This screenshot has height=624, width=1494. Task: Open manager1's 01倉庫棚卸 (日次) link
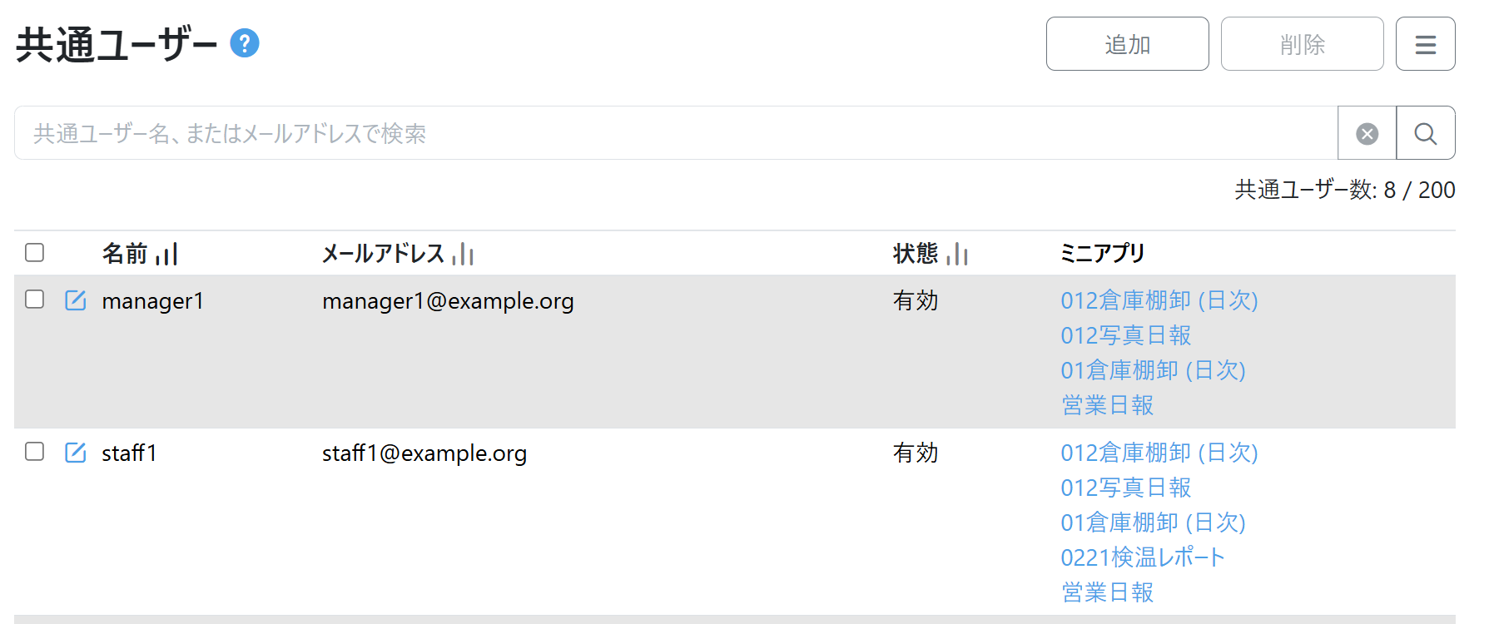coord(1153,370)
